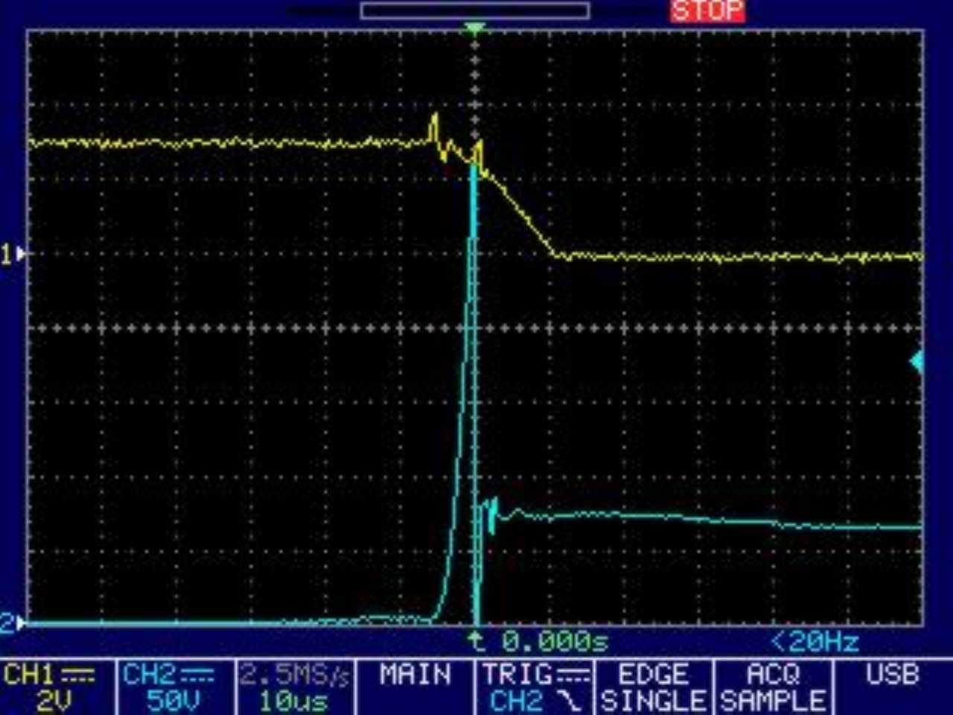Click the red STOP acquisition status indicator
953x715 pixels.
tap(707, 11)
